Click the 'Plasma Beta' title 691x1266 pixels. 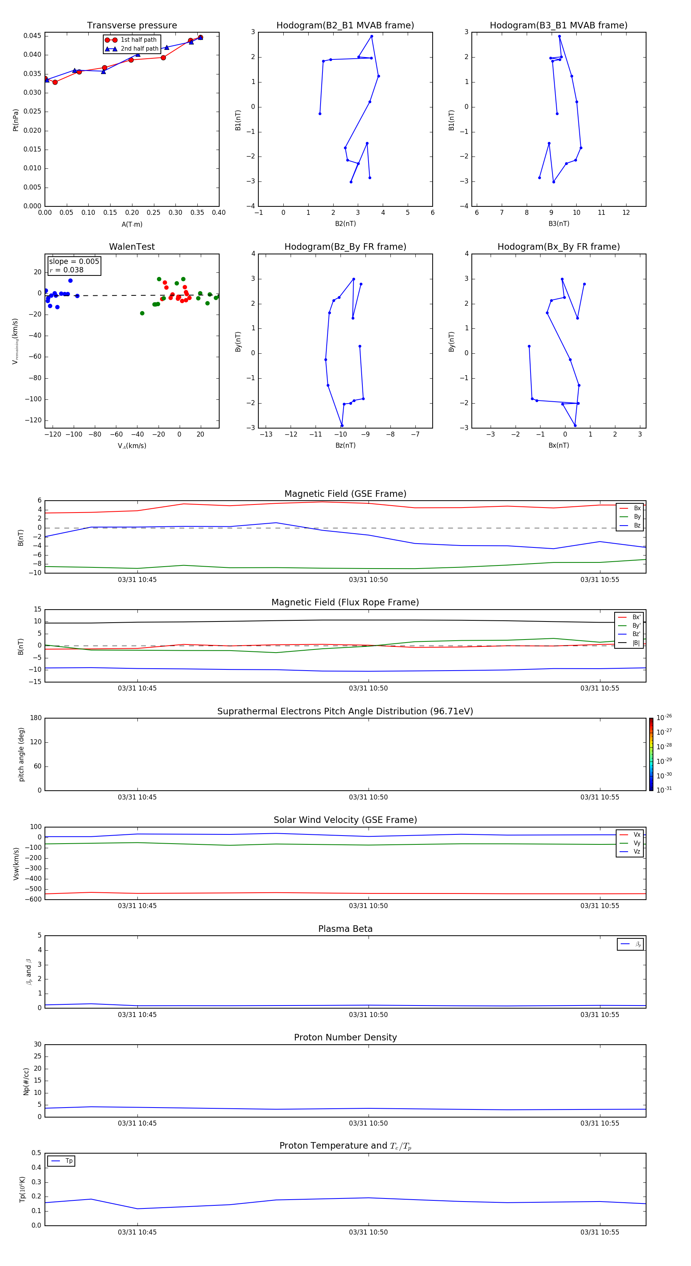coord(345,929)
